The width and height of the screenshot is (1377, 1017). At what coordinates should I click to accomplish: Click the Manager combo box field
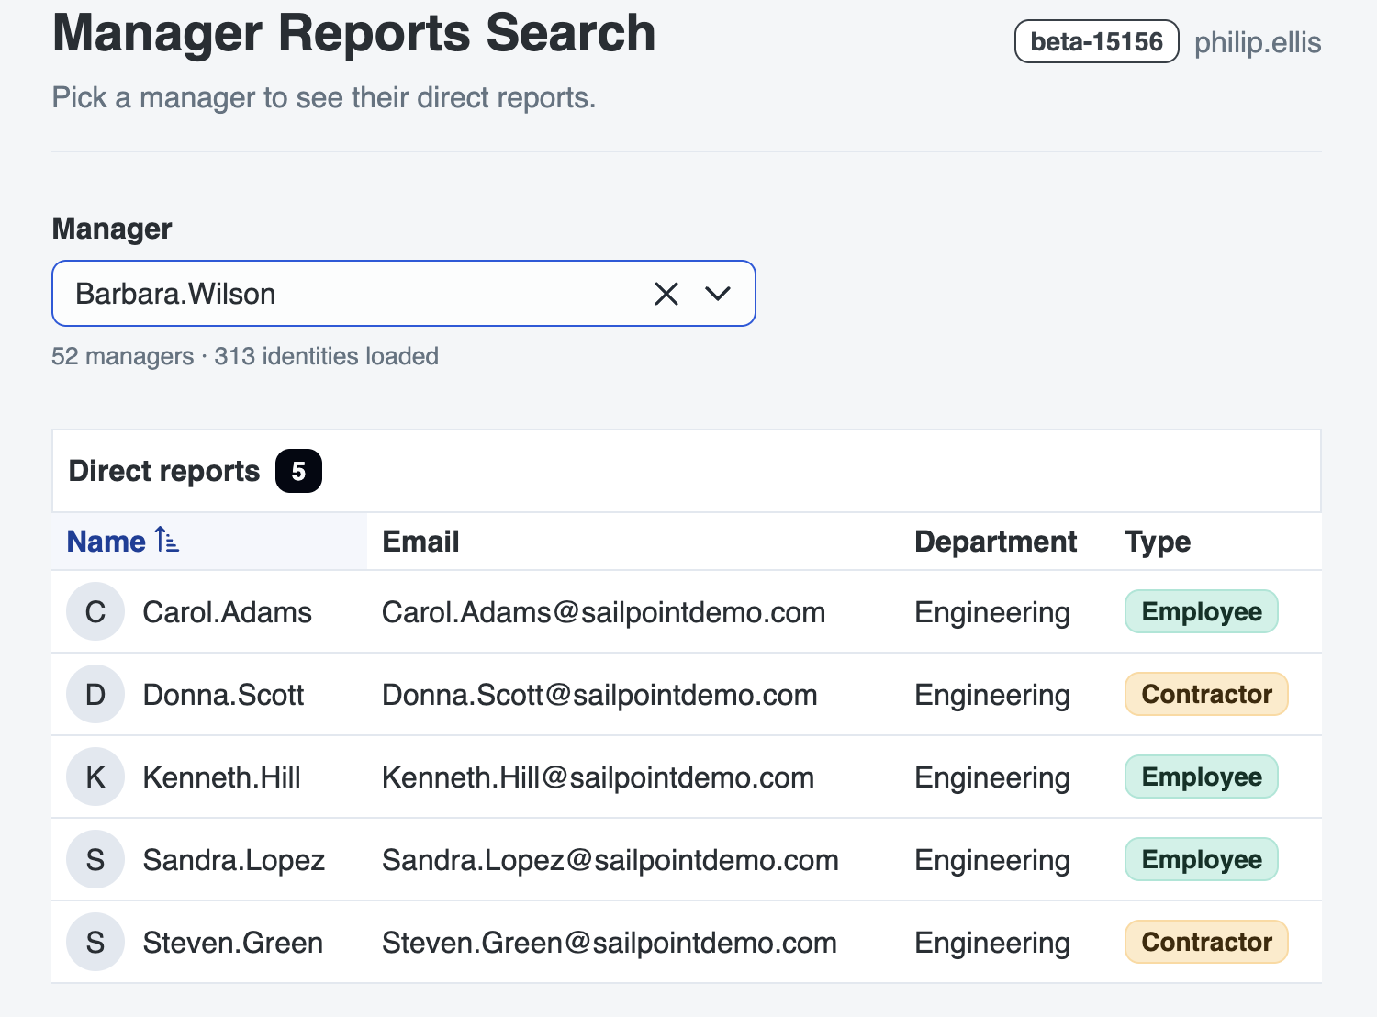tap(404, 294)
